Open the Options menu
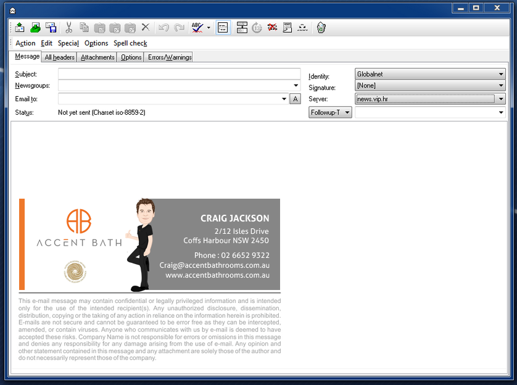 coord(96,43)
